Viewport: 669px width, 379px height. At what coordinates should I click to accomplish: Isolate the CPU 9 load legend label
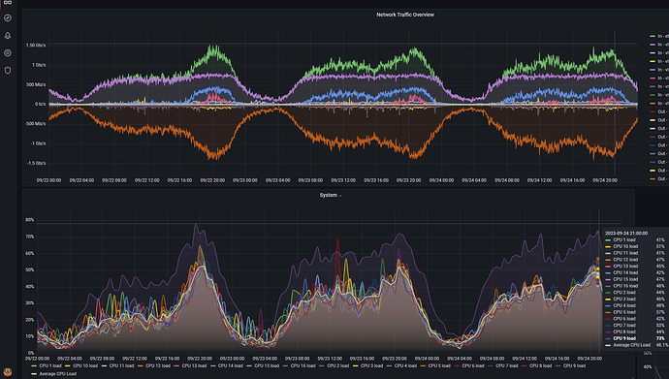pyautogui.click(x=574, y=365)
